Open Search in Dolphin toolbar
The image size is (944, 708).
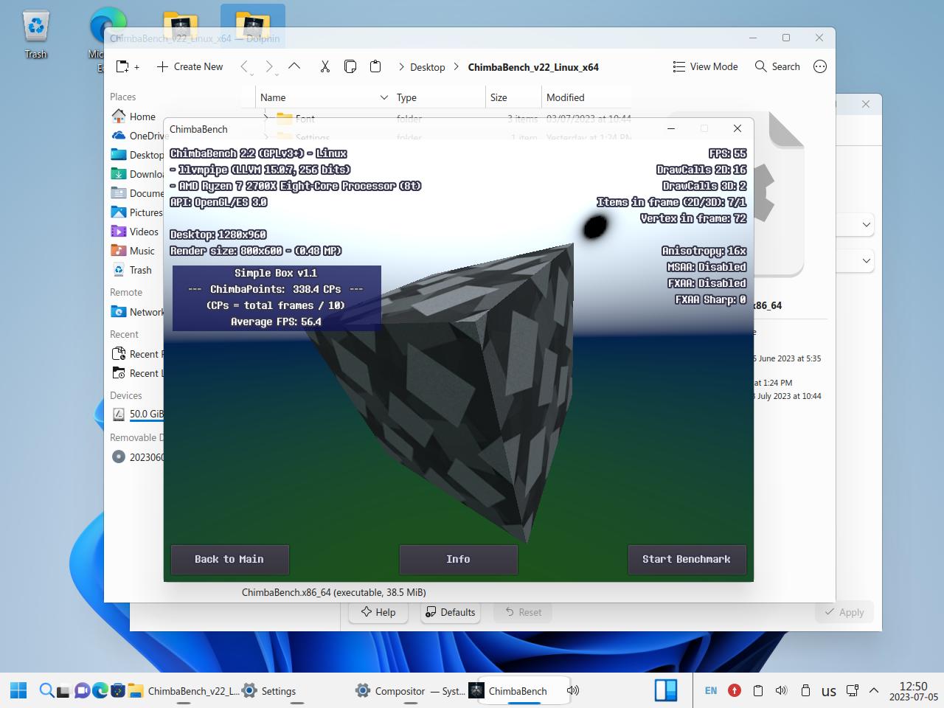(x=777, y=66)
